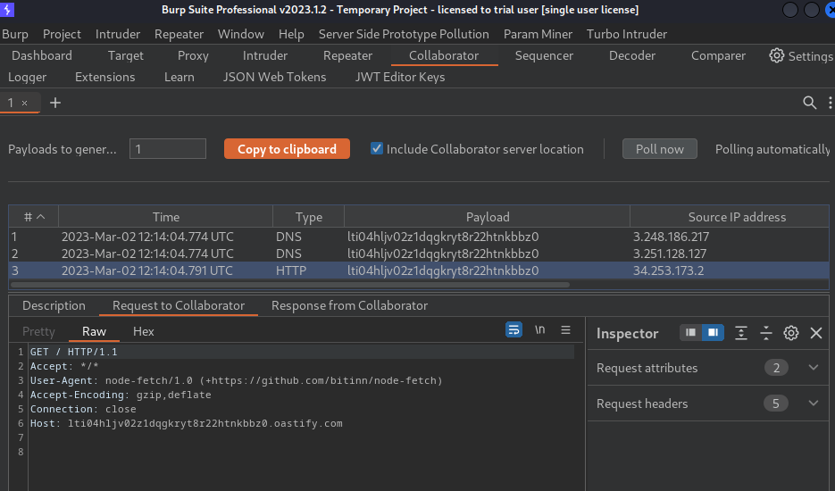The width and height of the screenshot is (835, 491).
Task: Open the Param Miner menu
Action: coord(538,34)
